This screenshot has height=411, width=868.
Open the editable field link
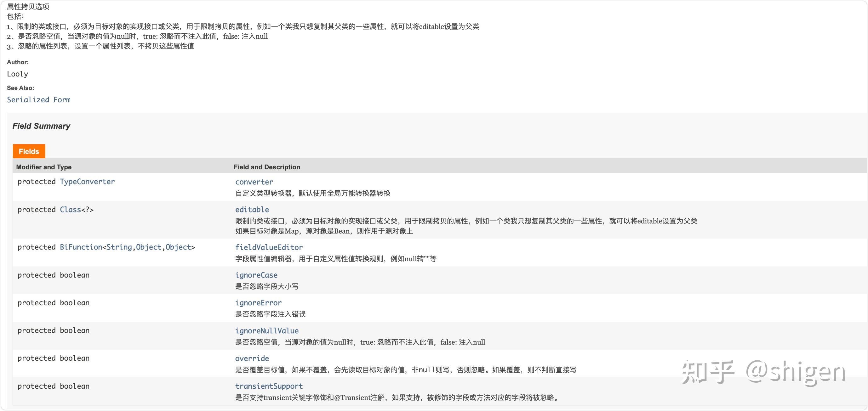tap(252, 209)
